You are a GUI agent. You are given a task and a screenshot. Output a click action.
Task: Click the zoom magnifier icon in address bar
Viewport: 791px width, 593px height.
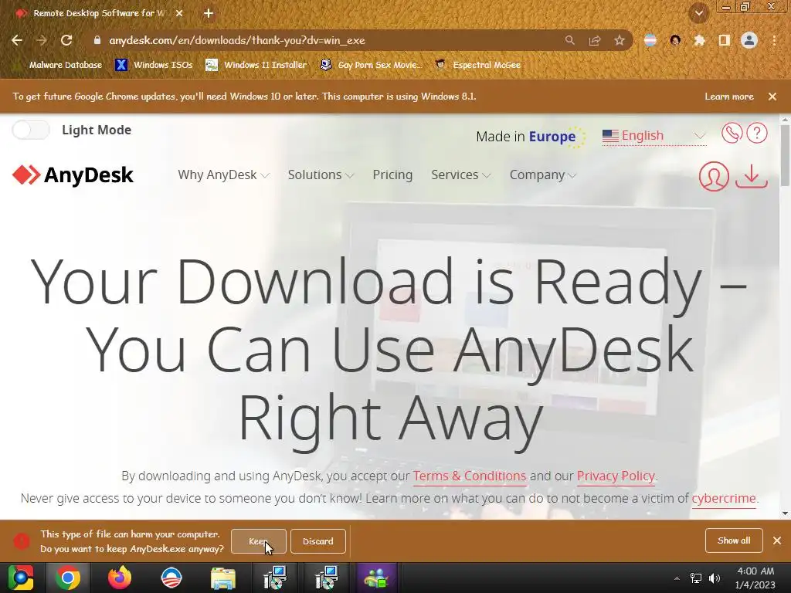[x=569, y=40]
